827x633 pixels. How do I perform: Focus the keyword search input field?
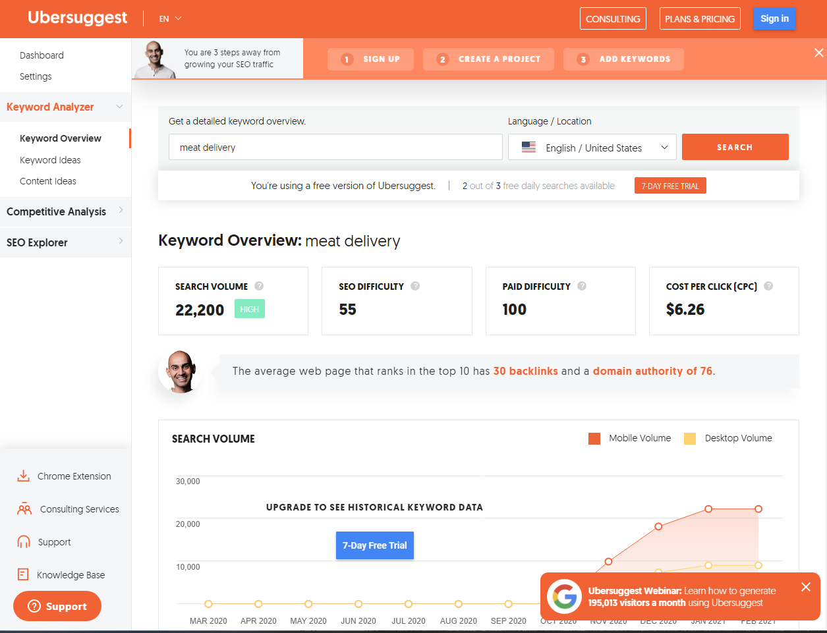point(335,147)
